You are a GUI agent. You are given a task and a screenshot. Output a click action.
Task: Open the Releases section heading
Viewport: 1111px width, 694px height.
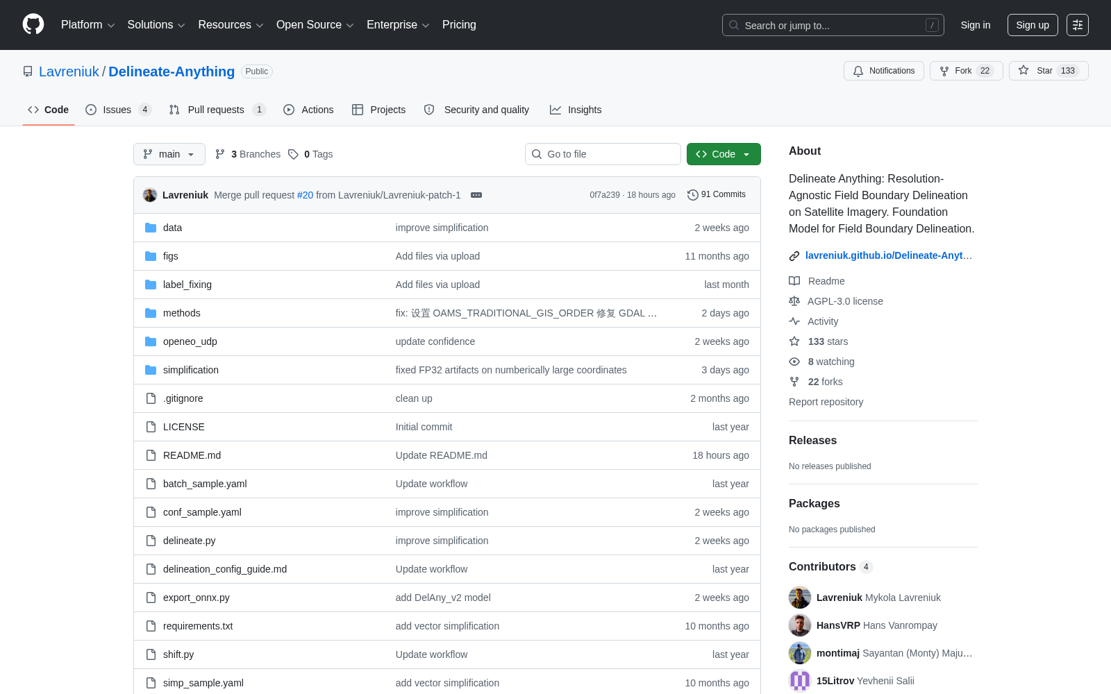click(812, 441)
